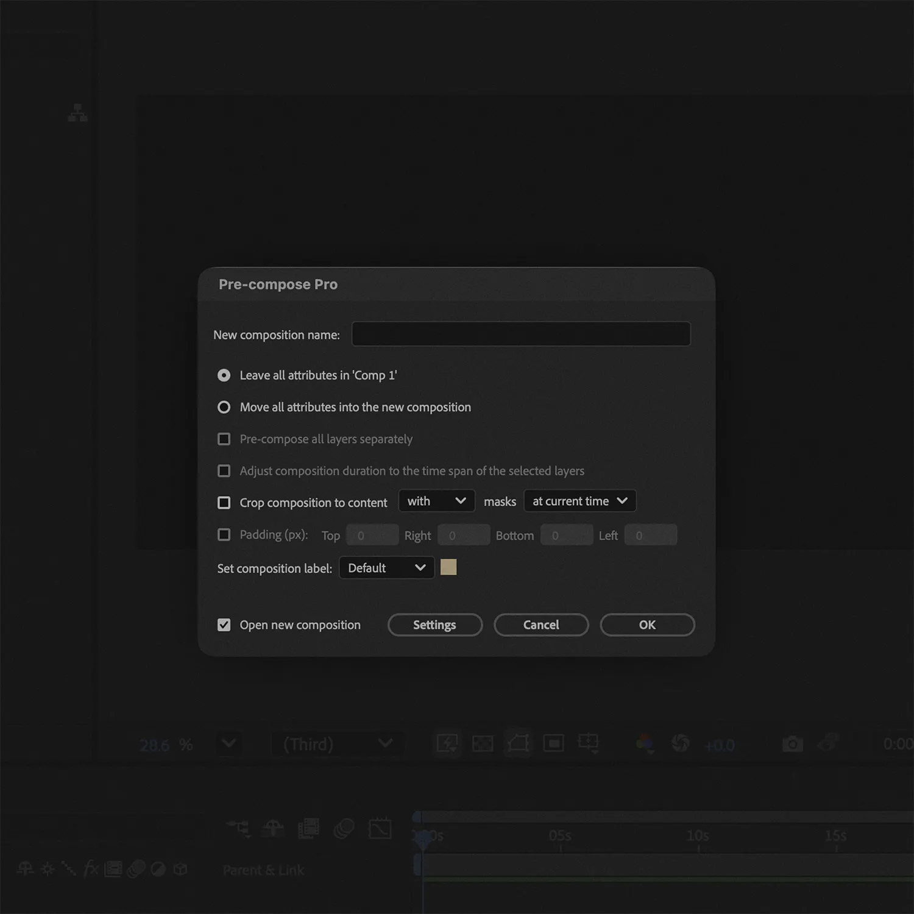Click the Region of Interest icon
The image size is (914, 914).
(x=553, y=743)
